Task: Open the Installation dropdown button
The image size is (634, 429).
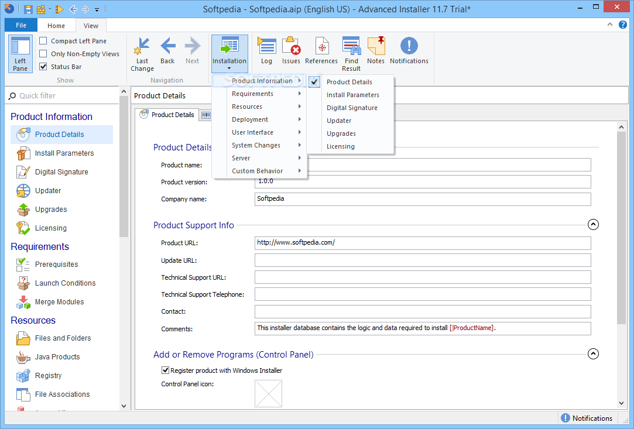Action: [x=229, y=54]
